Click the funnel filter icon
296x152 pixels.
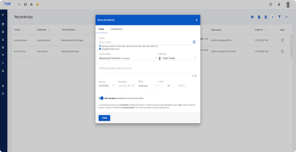(x=279, y=17)
